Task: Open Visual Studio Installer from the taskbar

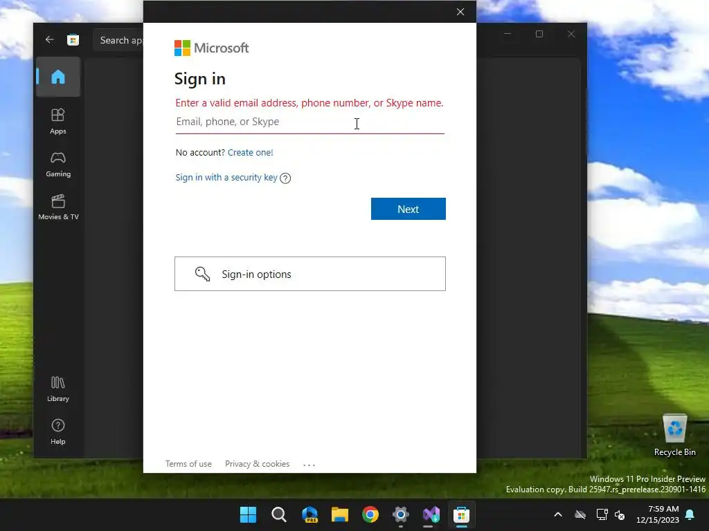Action: [x=431, y=514]
